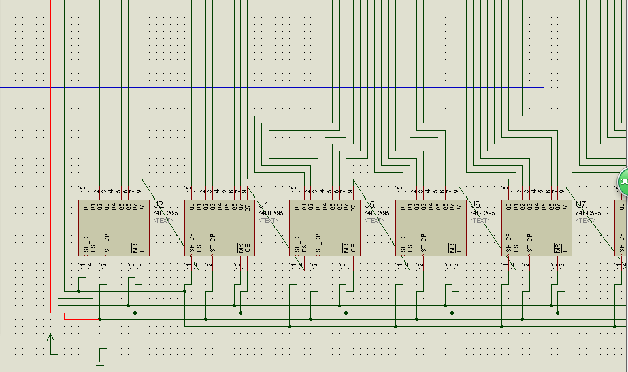Click the MR pin label inside U2

coord(135,248)
